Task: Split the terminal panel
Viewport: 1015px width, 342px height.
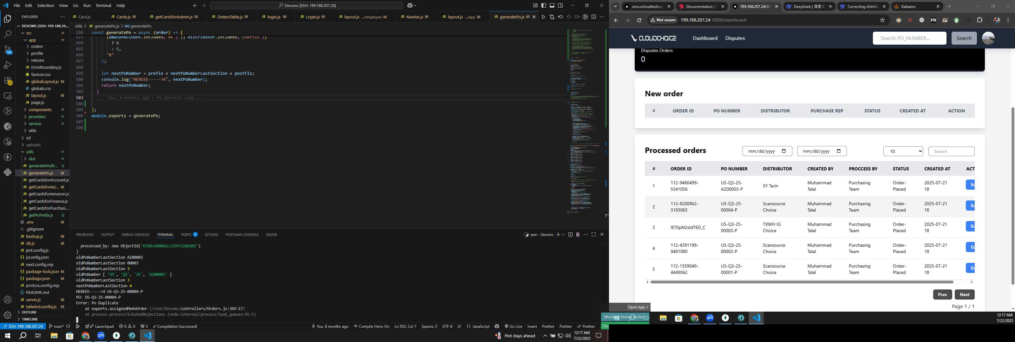Action: (x=570, y=235)
